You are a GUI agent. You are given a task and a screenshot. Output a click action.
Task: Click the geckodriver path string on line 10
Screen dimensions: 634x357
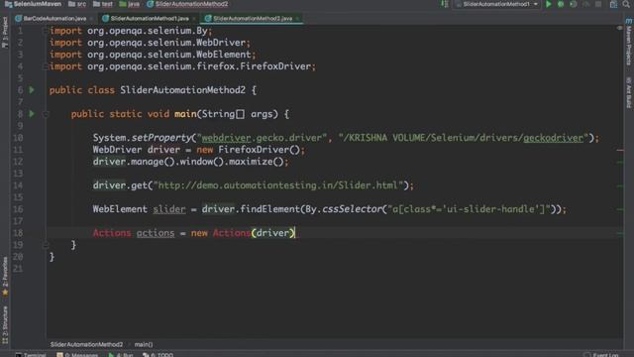click(x=463, y=138)
